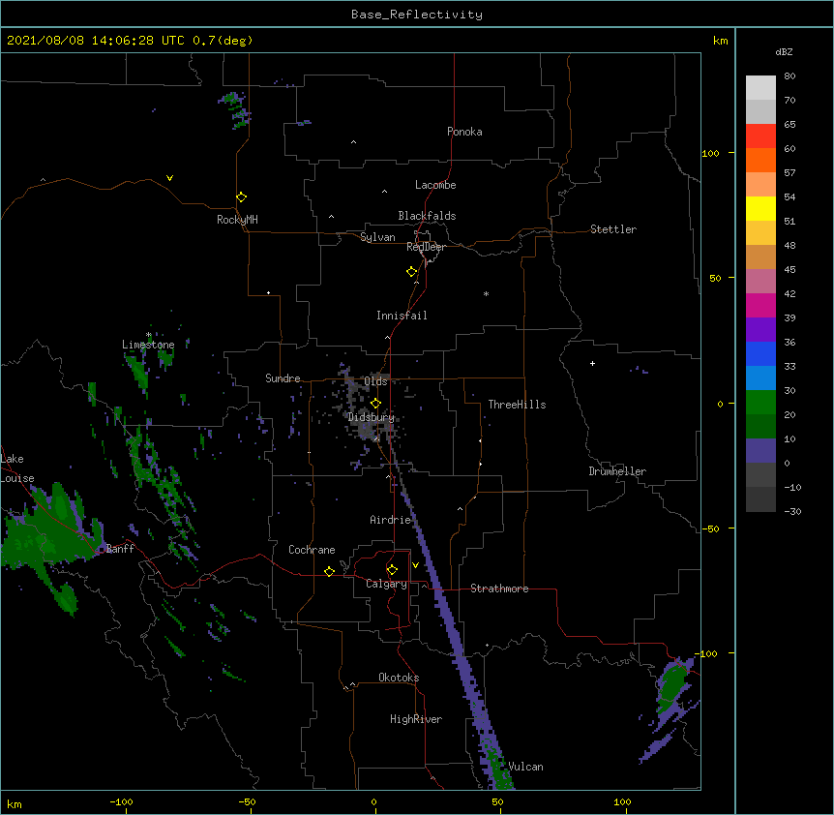The width and height of the screenshot is (834, 815).
Task: Pick the orange 60-57 dBZ legend swatch
Action: (x=760, y=160)
